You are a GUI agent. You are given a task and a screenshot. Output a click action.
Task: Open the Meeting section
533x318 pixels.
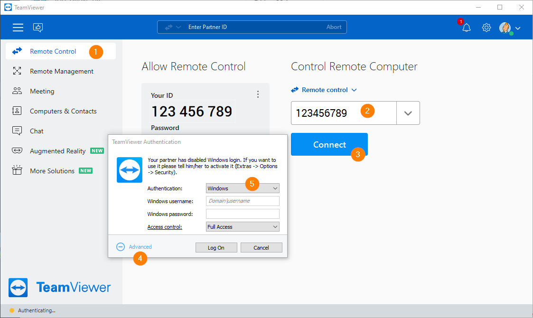tap(42, 91)
